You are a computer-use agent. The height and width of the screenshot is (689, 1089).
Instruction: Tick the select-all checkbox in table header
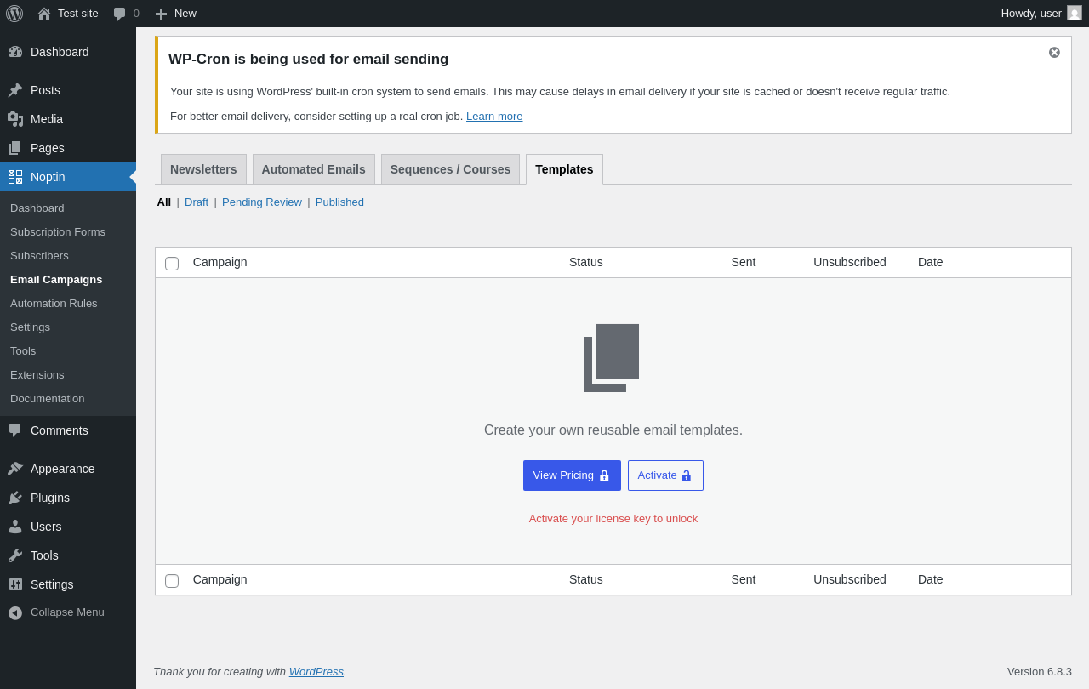click(x=172, y=264)
